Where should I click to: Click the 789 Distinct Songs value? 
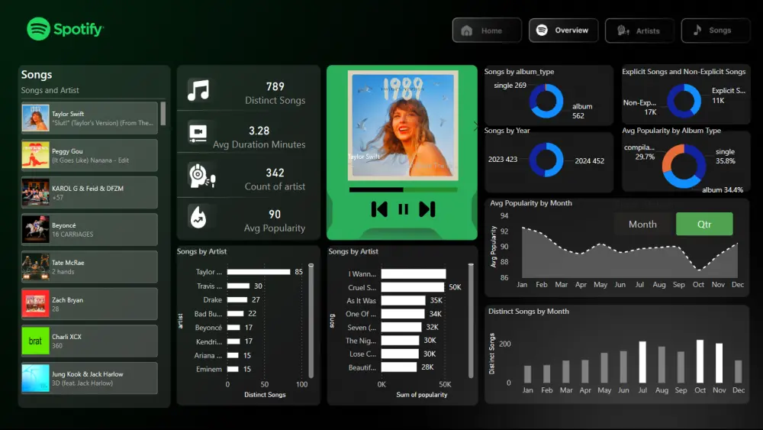click(275, 86)
